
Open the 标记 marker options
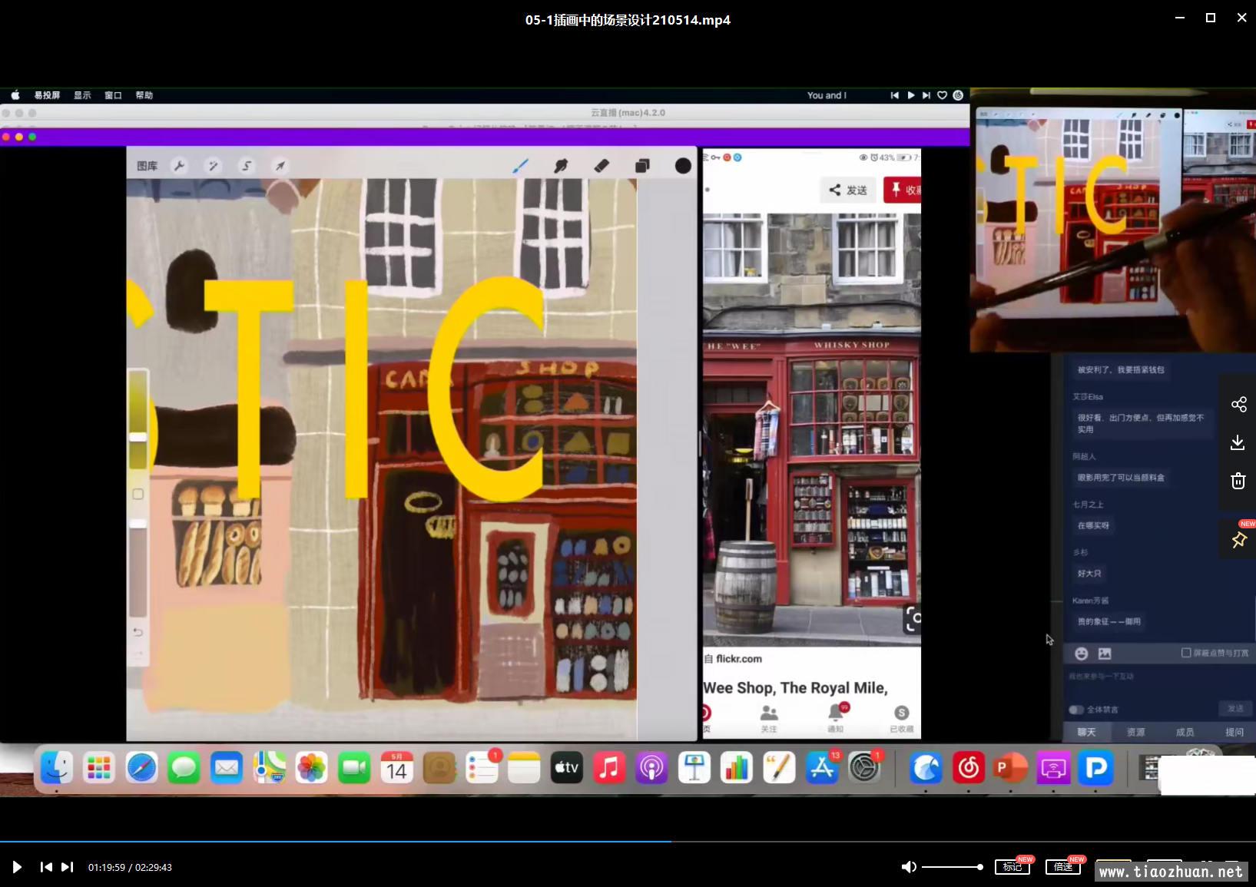click(1012, 867)
